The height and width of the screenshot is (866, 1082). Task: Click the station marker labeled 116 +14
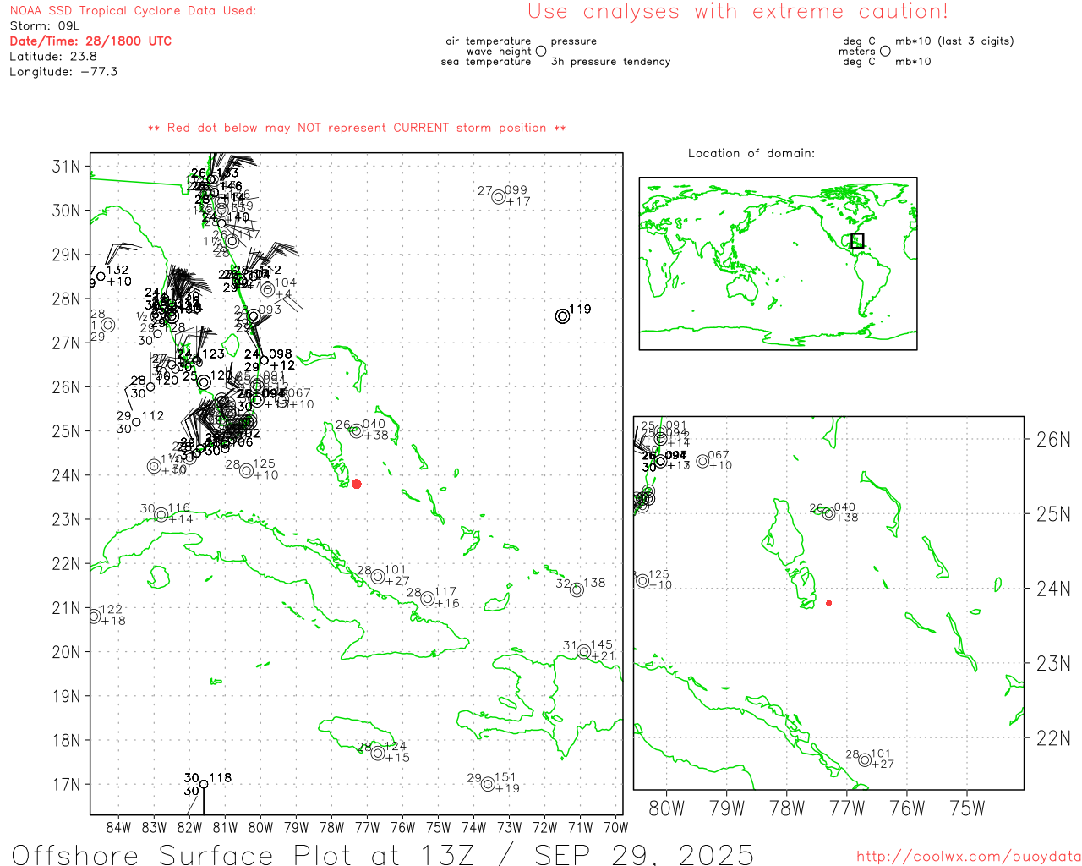(x=161, y=514)
